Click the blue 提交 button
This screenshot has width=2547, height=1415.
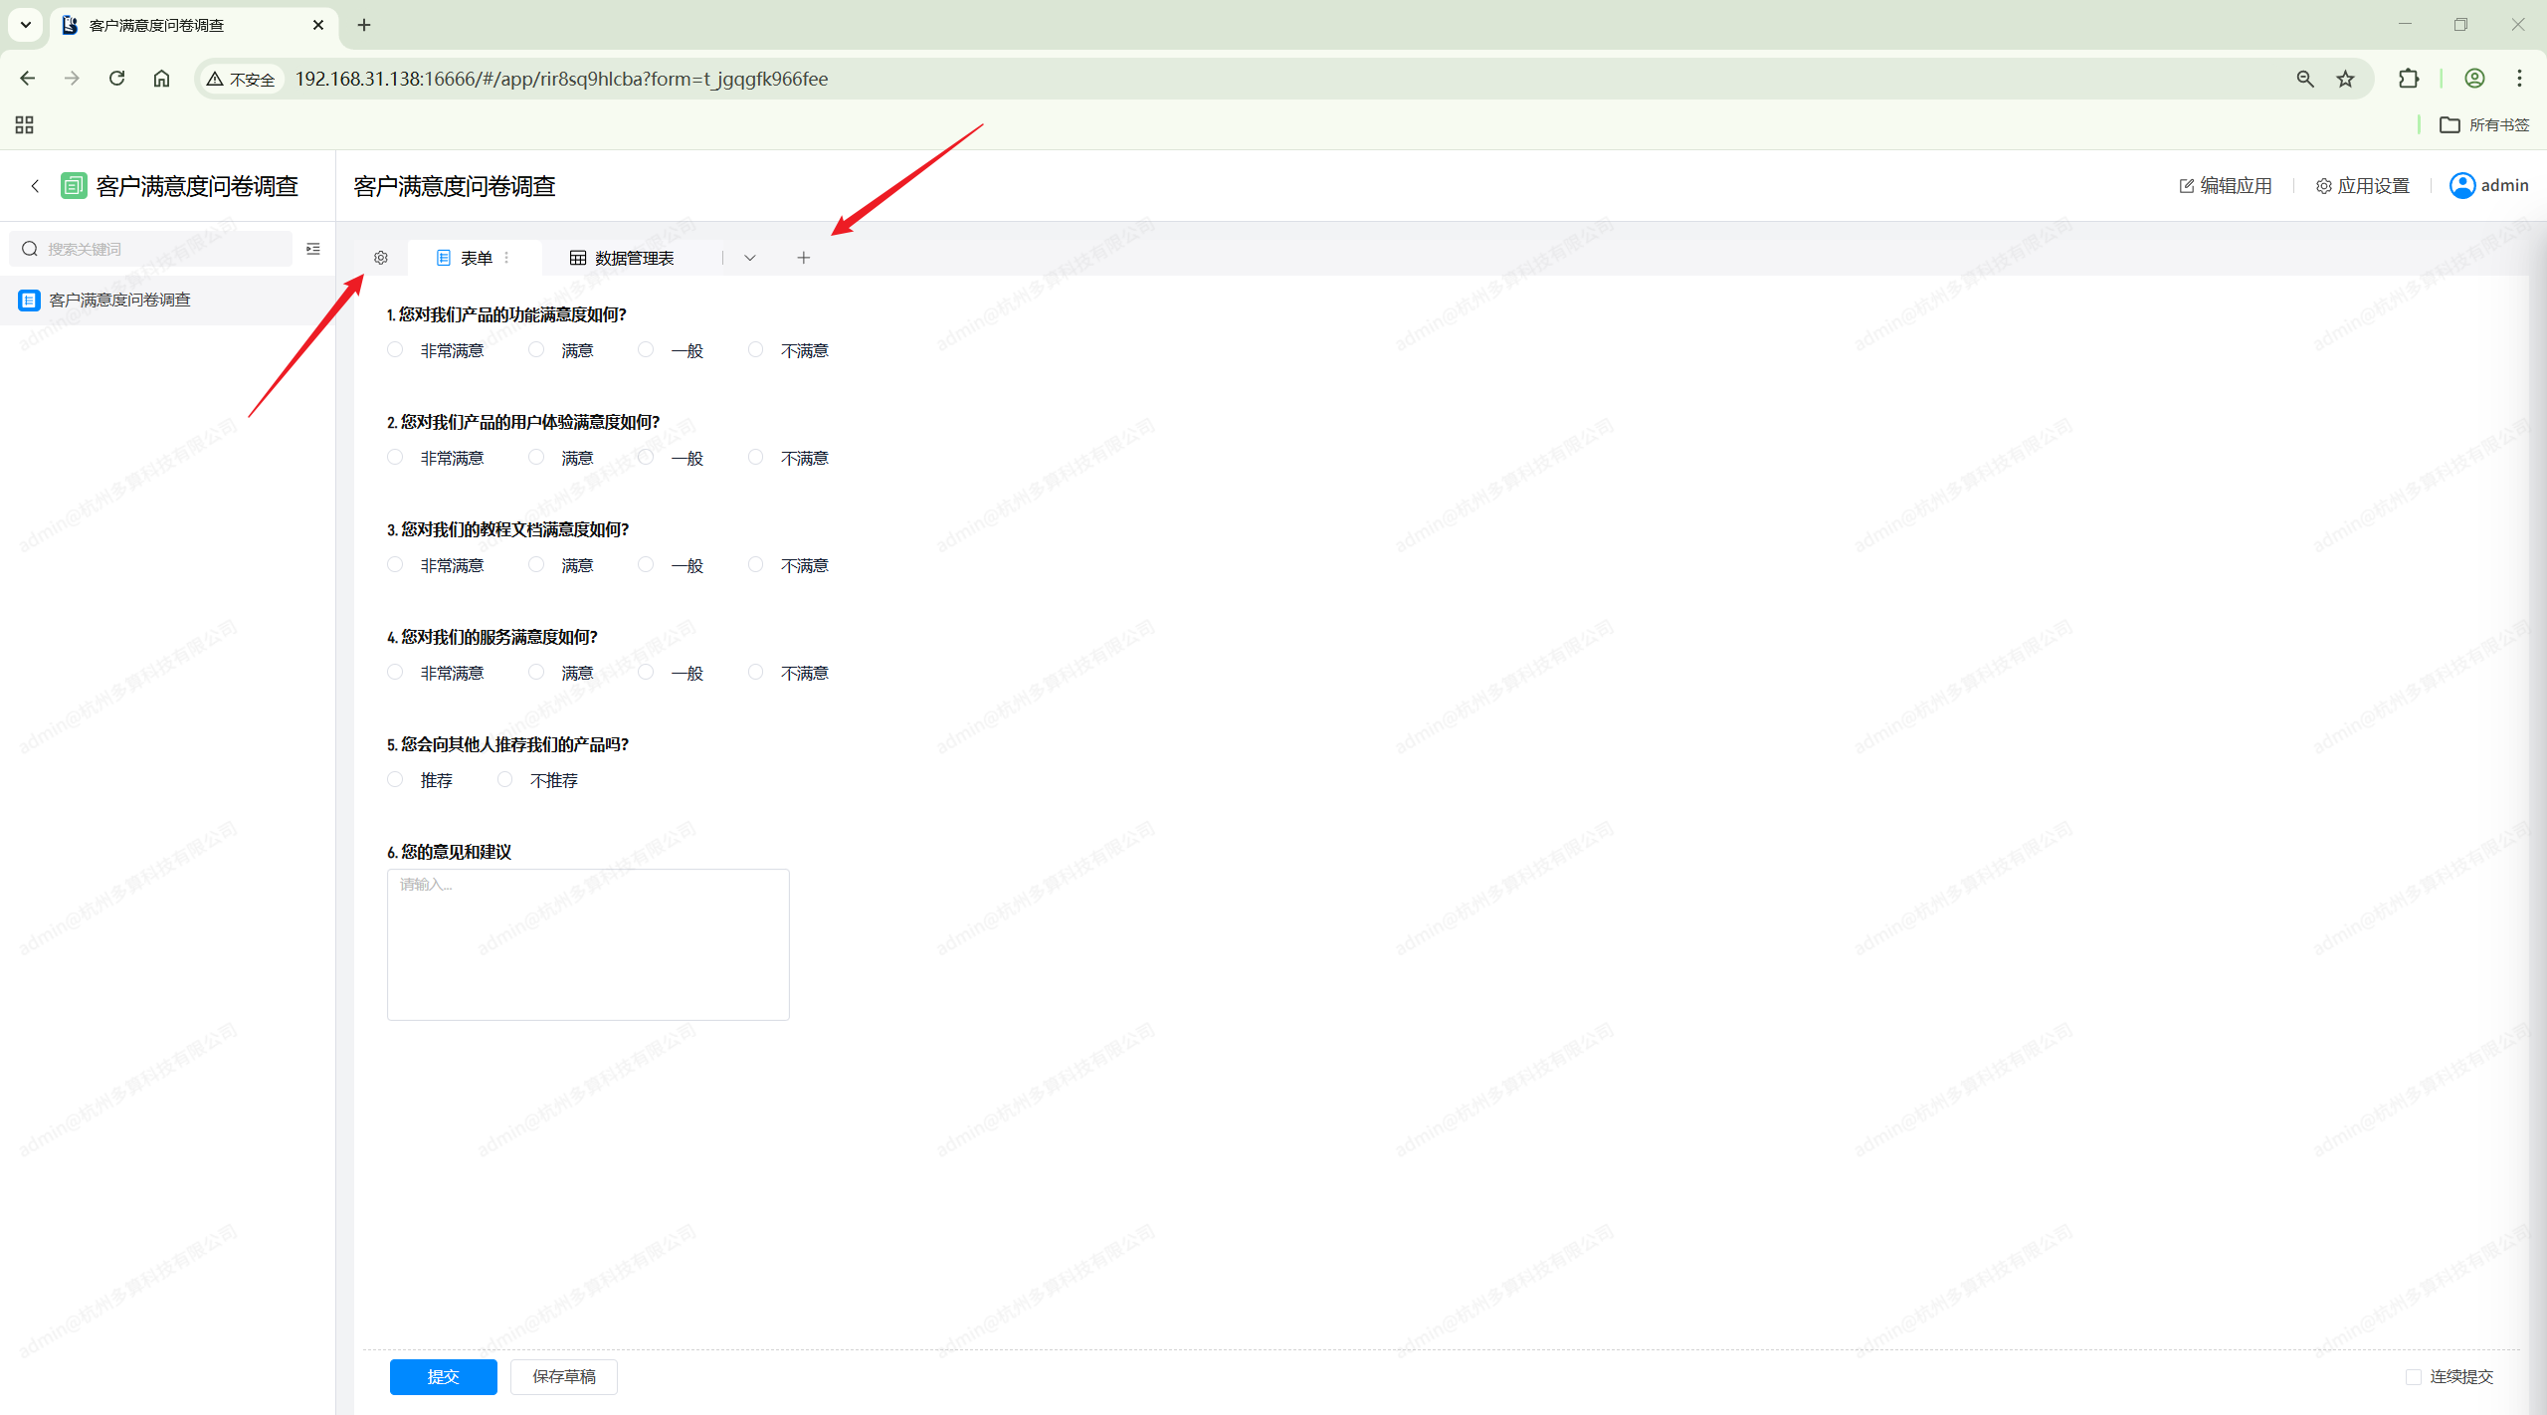point(443,1376)
